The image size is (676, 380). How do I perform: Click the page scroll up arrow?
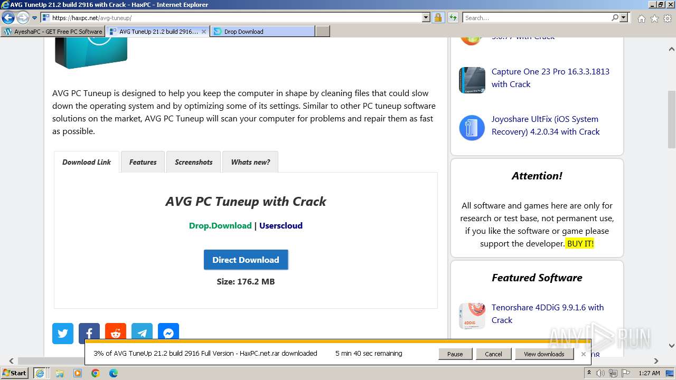tap(671, 49)
